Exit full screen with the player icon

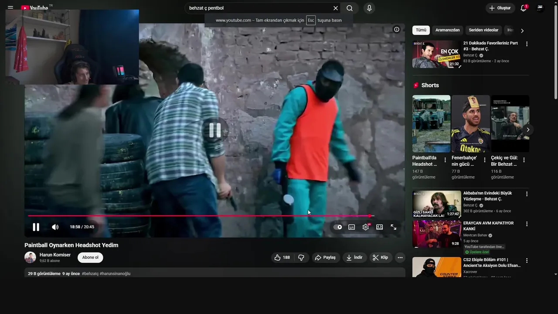[x=394, y=227]
